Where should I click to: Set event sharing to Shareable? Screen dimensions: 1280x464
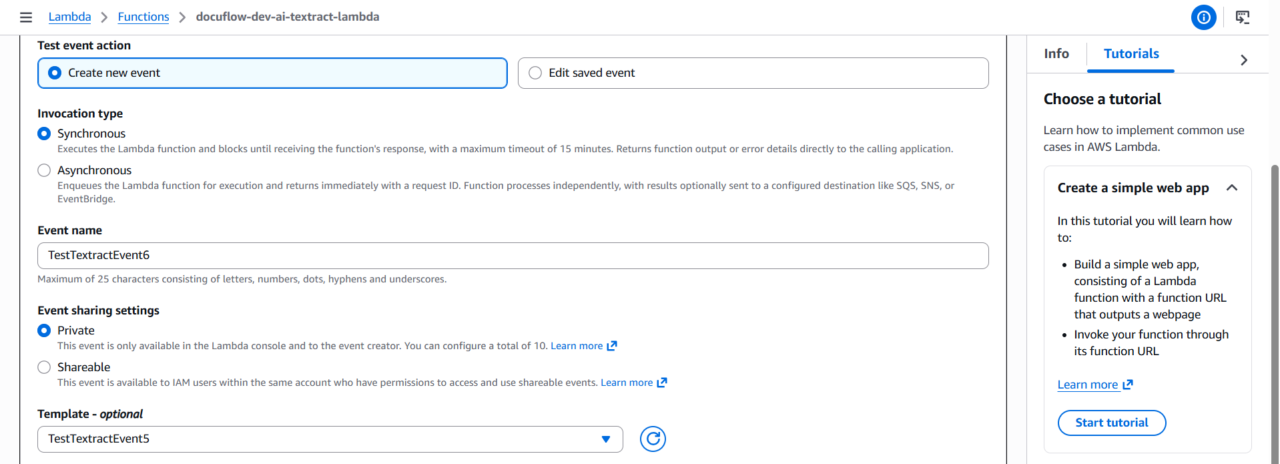tap(44, 367)
